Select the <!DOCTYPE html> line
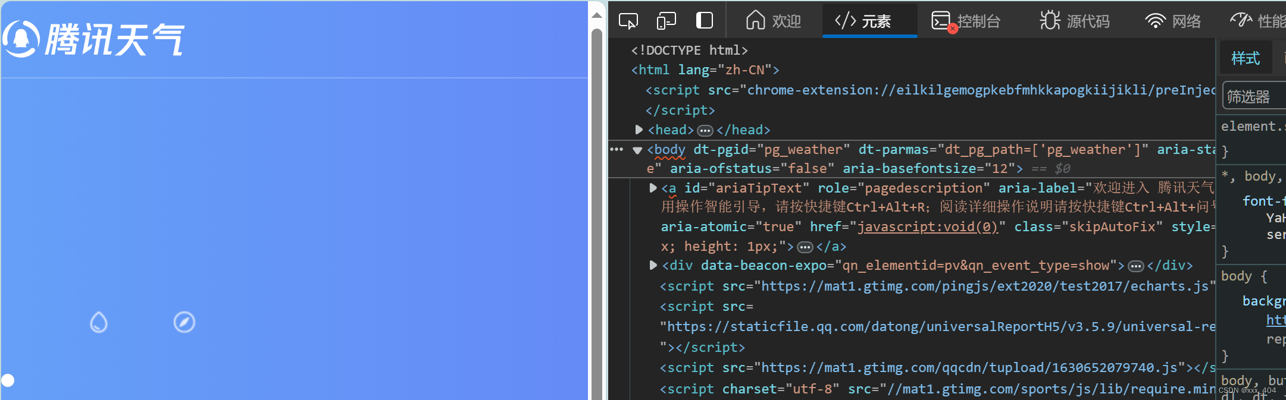1286x400 pixels. pos(689,50)
